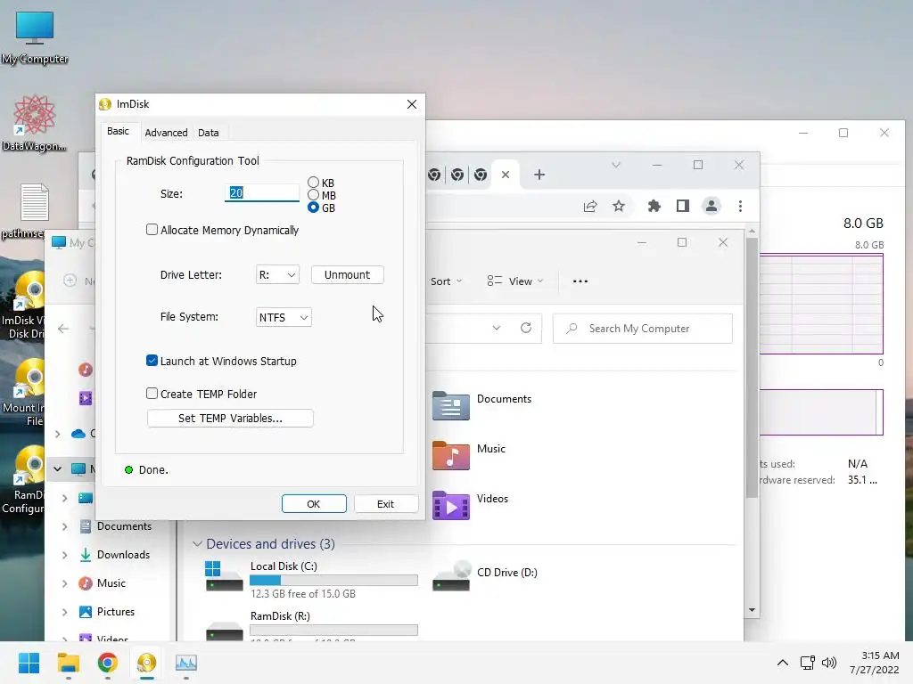Screen dimensions: 913x684
Task: Open the Drive Letter dropdown
Action: (x=278, y=274)
